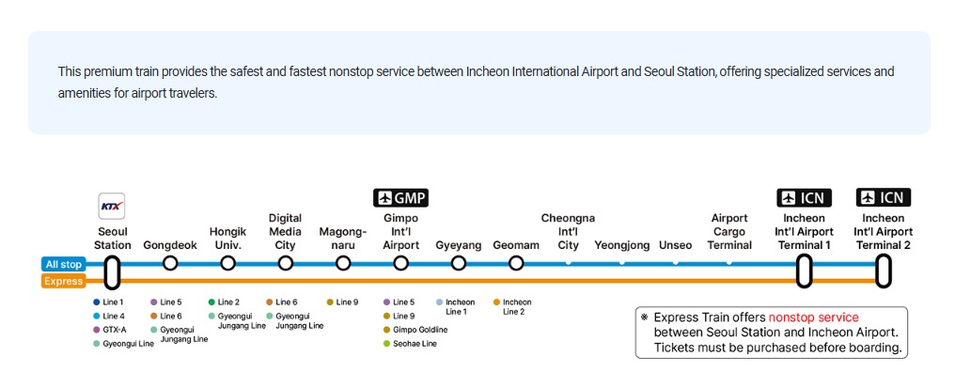Select the Geomam station circle marker
Viewport: 955px width, 387px height.
(516, 263)
